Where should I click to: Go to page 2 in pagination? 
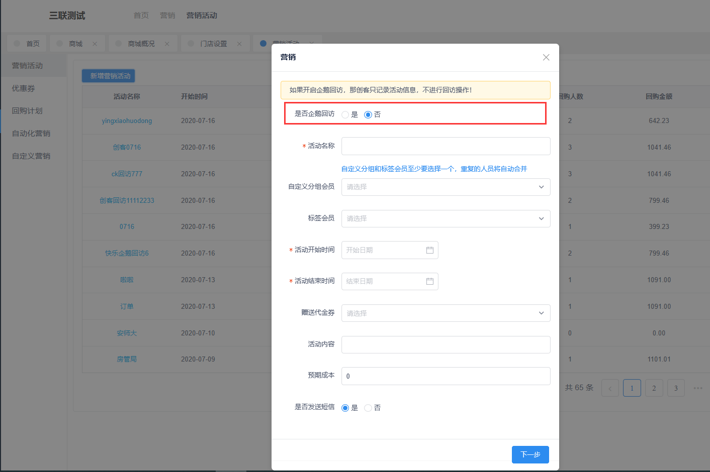click(x=654, y=388)
